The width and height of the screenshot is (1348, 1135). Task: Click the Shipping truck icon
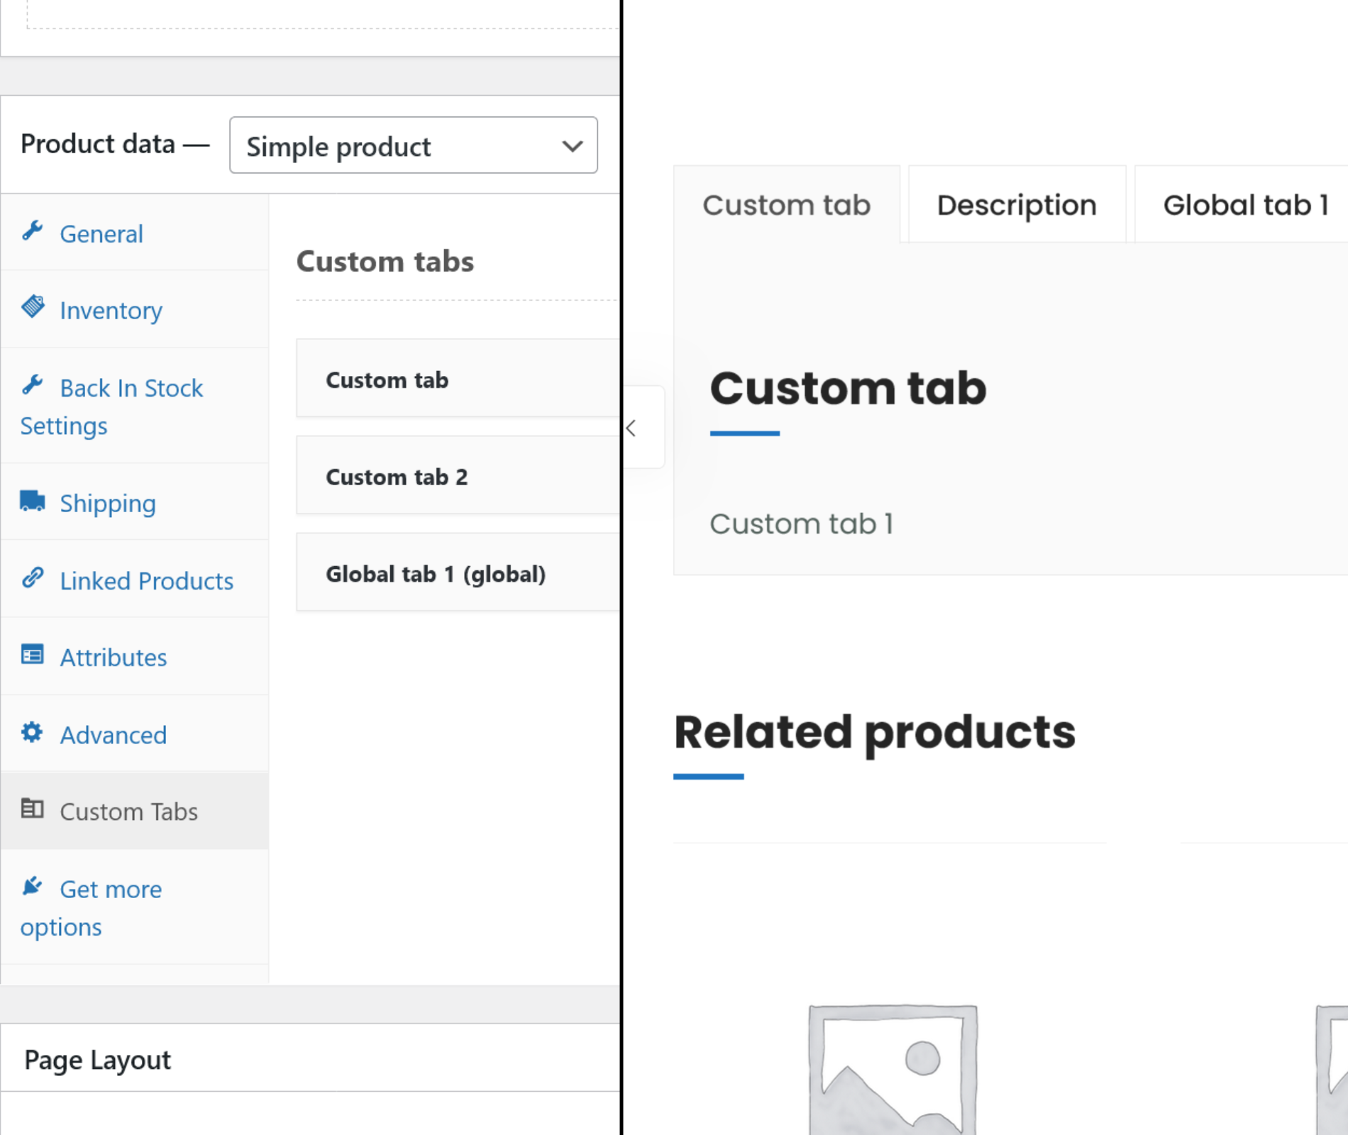33,501
